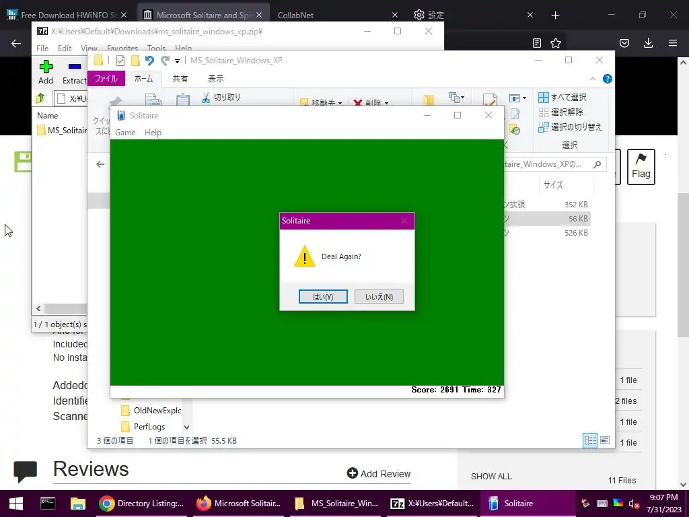Select OldNewExplorer folder in the tree

[151, 410]
